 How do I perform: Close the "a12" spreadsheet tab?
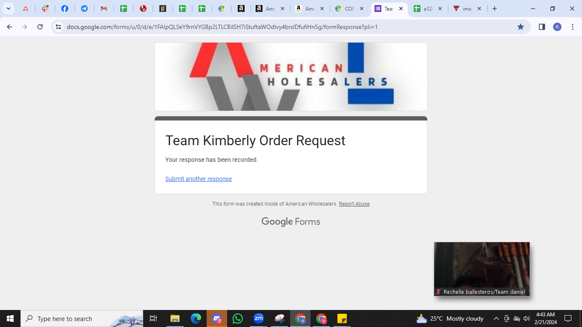click(440, 9)
